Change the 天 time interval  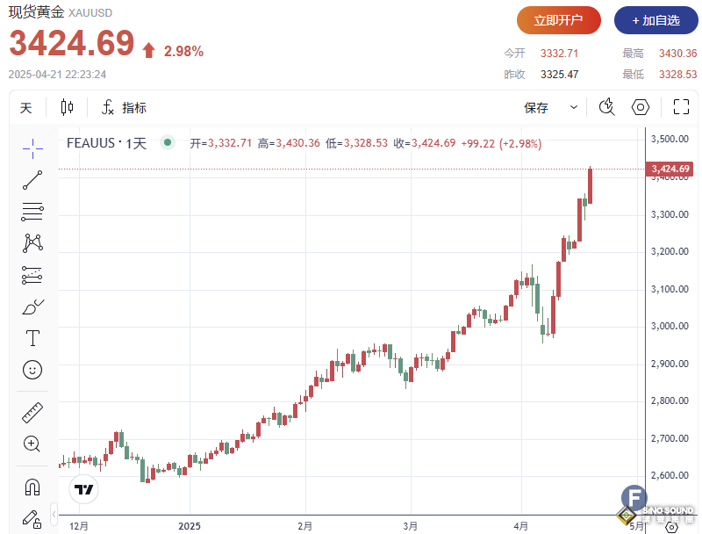(x=26, y=108)
